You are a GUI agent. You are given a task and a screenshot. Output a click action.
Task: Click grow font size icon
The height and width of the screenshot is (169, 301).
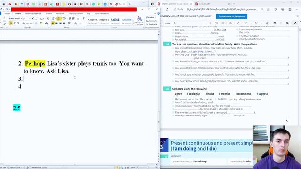(33, 19)
